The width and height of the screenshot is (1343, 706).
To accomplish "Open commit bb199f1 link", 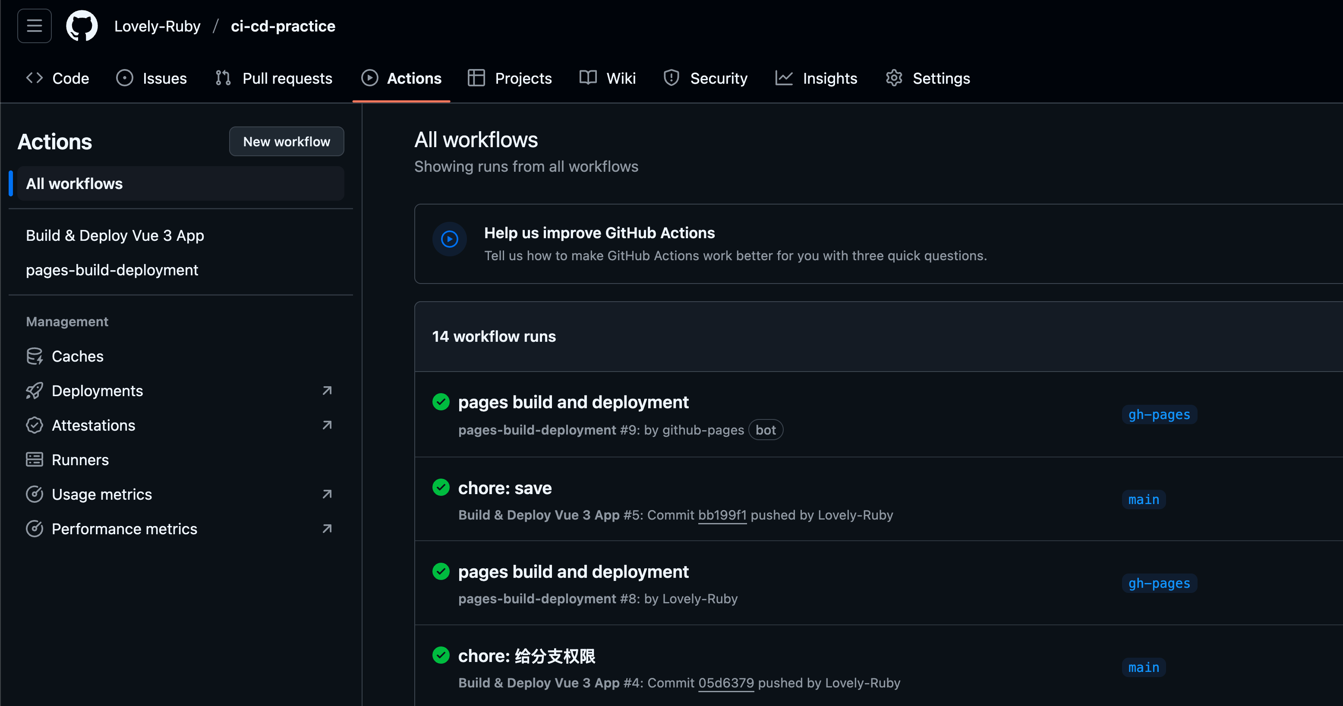I will tap(722, 515).
